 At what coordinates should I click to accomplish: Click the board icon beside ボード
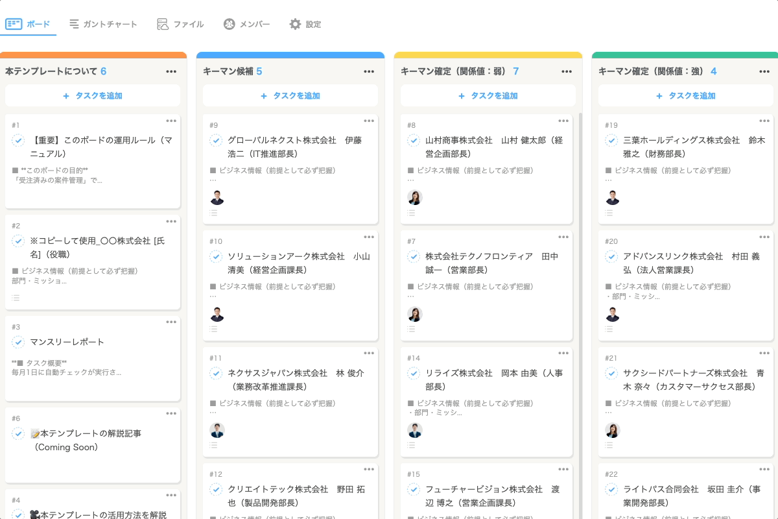14,24
